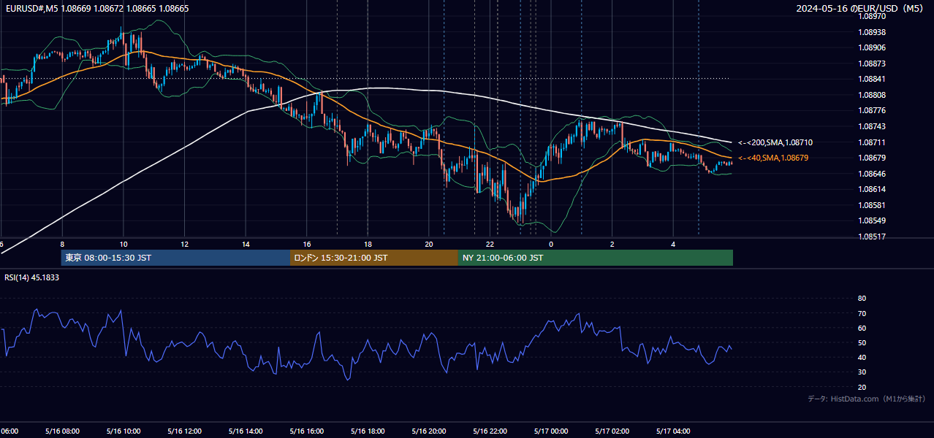
Task: Click the 5/16 14:00 date axis label
Action: [246, 431]
